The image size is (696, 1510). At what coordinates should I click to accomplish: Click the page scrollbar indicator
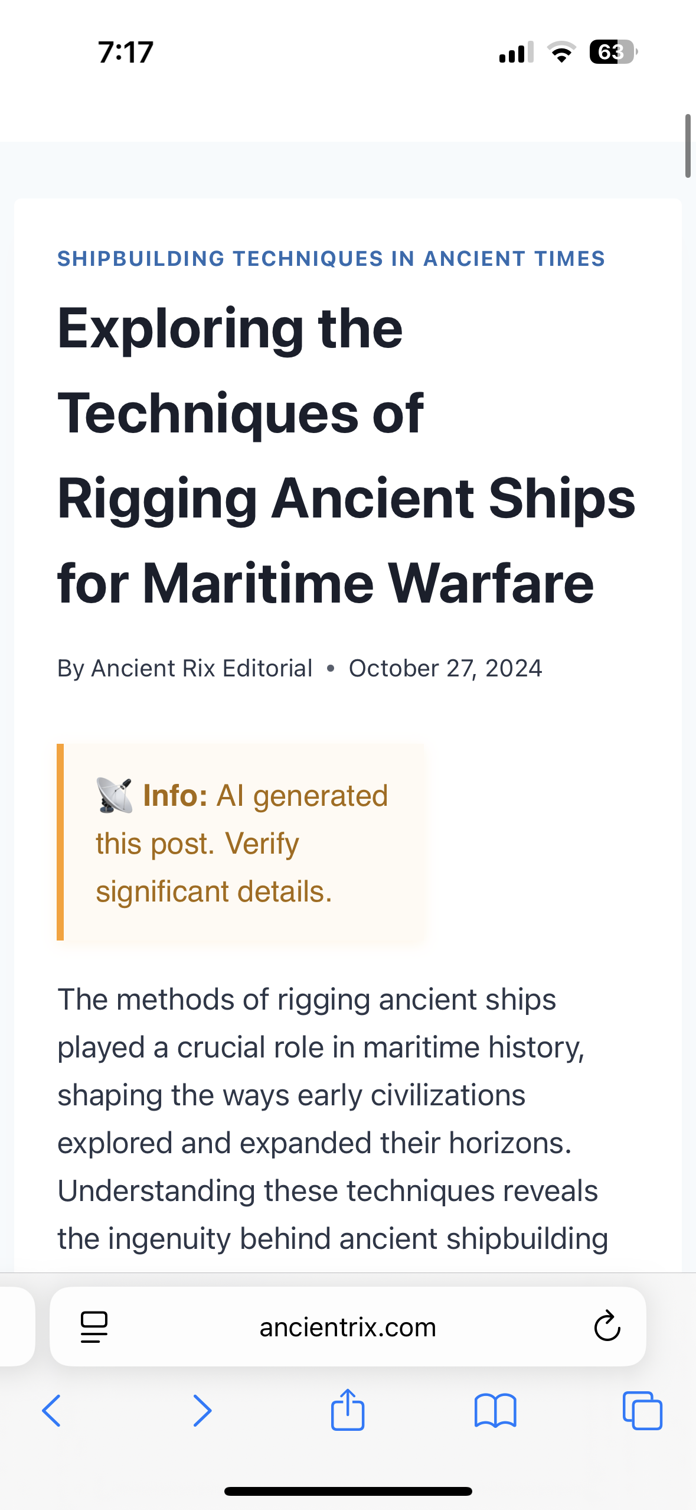point(688,146)
